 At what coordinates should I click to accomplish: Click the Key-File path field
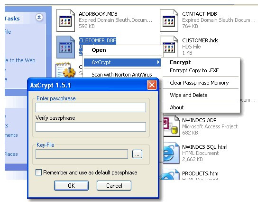pyautogui.click(x=82, y=154)
